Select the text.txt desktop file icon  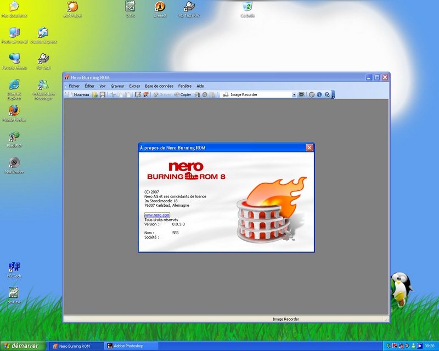[x=14, y=296]
